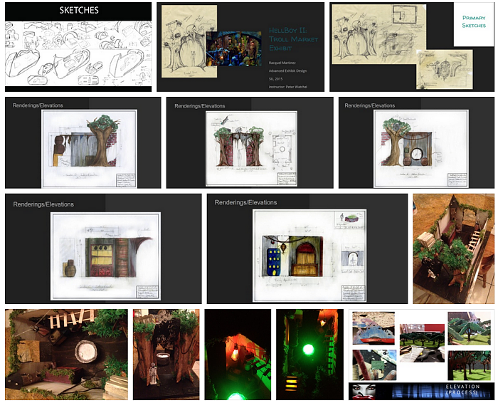Open the dark photo with orange glowing lantern
The height and width of the screenshot is (403, 498).
tap(238, 355)
